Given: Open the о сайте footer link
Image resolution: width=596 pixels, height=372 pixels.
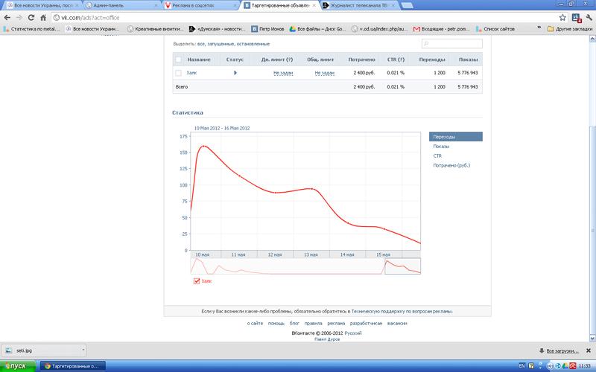Looking at the screenshot, I should coord(255,324).
